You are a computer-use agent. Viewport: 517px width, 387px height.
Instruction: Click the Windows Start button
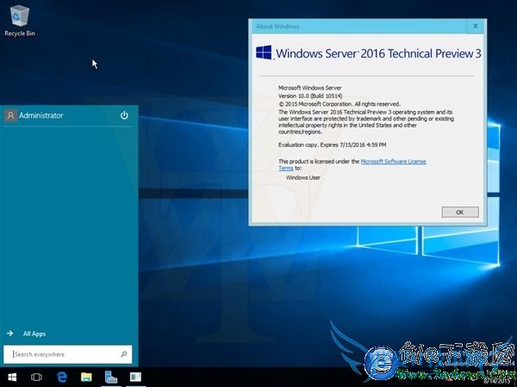(x=12, y=378)
